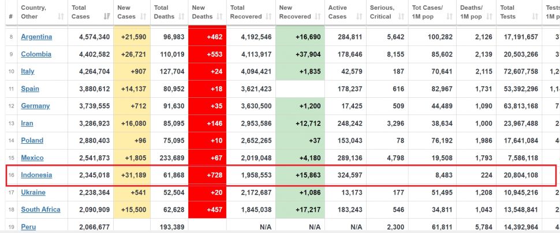Viewport: 560px width, 233px height.
Task: Click the Serious, Critical header label
Action: (x=382, y=12)
